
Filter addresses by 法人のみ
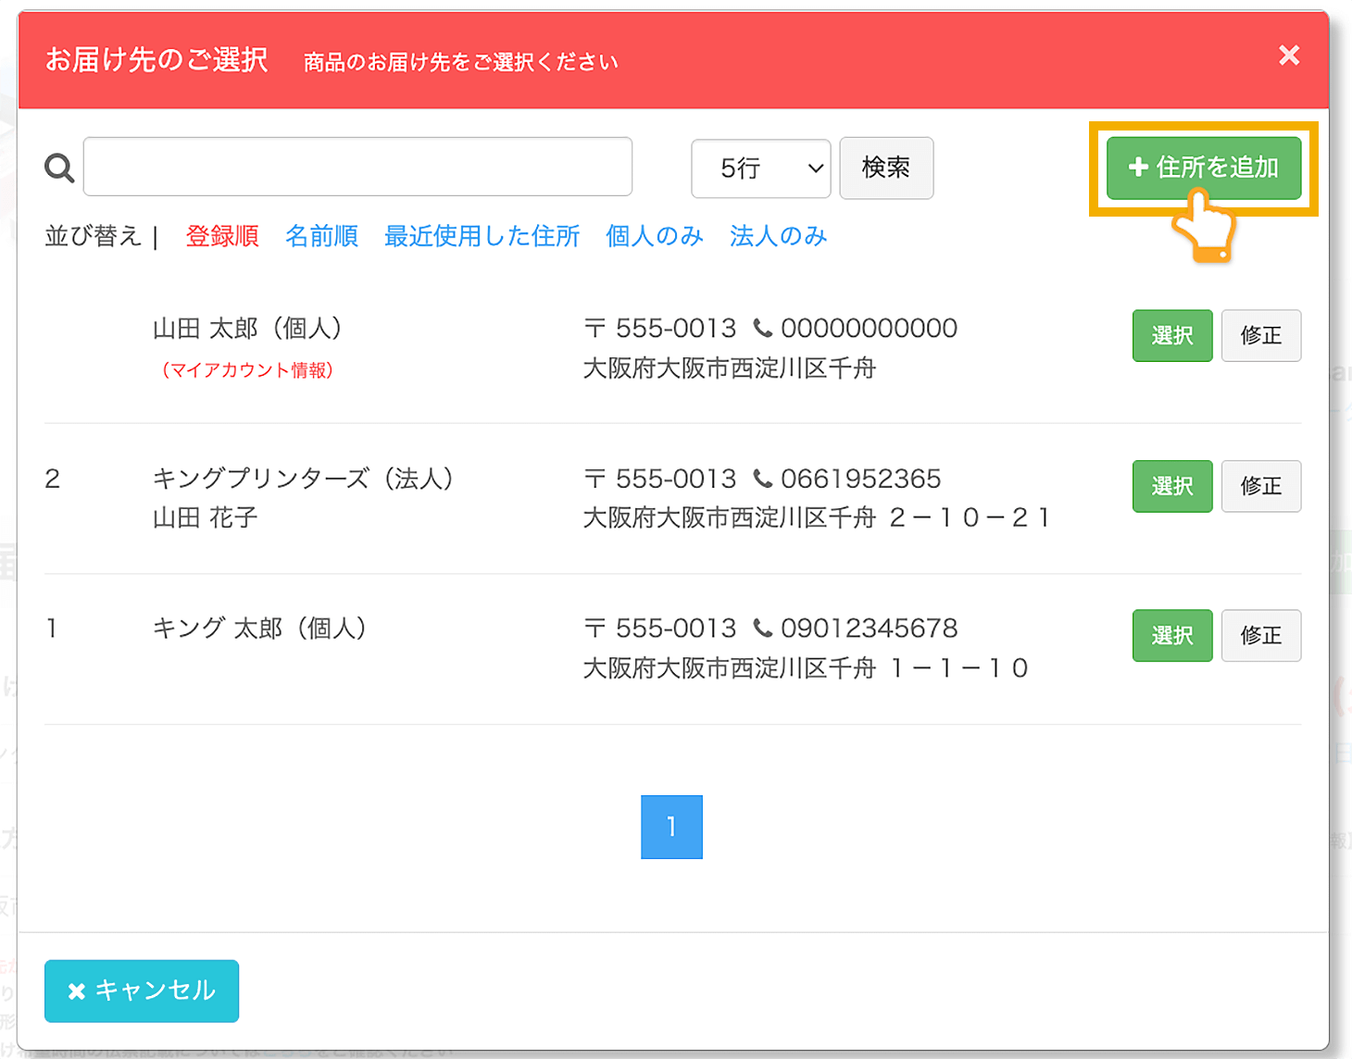[x=778, y=236]
